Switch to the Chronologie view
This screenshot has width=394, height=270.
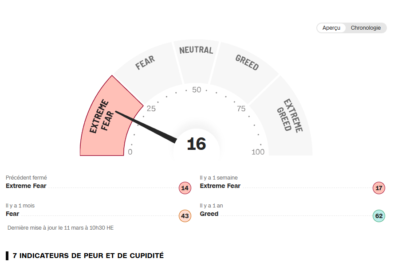click(x=366, y=28)
